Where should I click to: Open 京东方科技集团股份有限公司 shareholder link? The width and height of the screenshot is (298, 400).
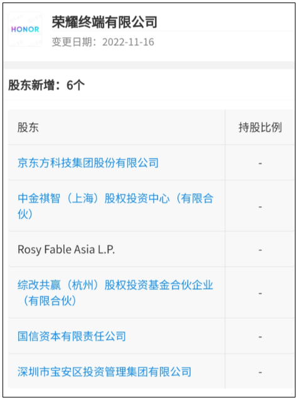click(88, 163)
